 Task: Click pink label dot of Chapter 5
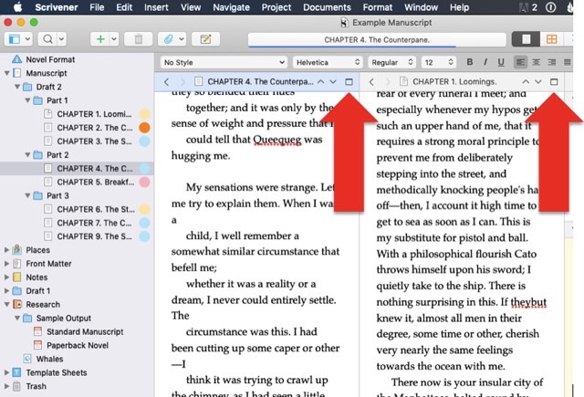(x=144, y=183)
